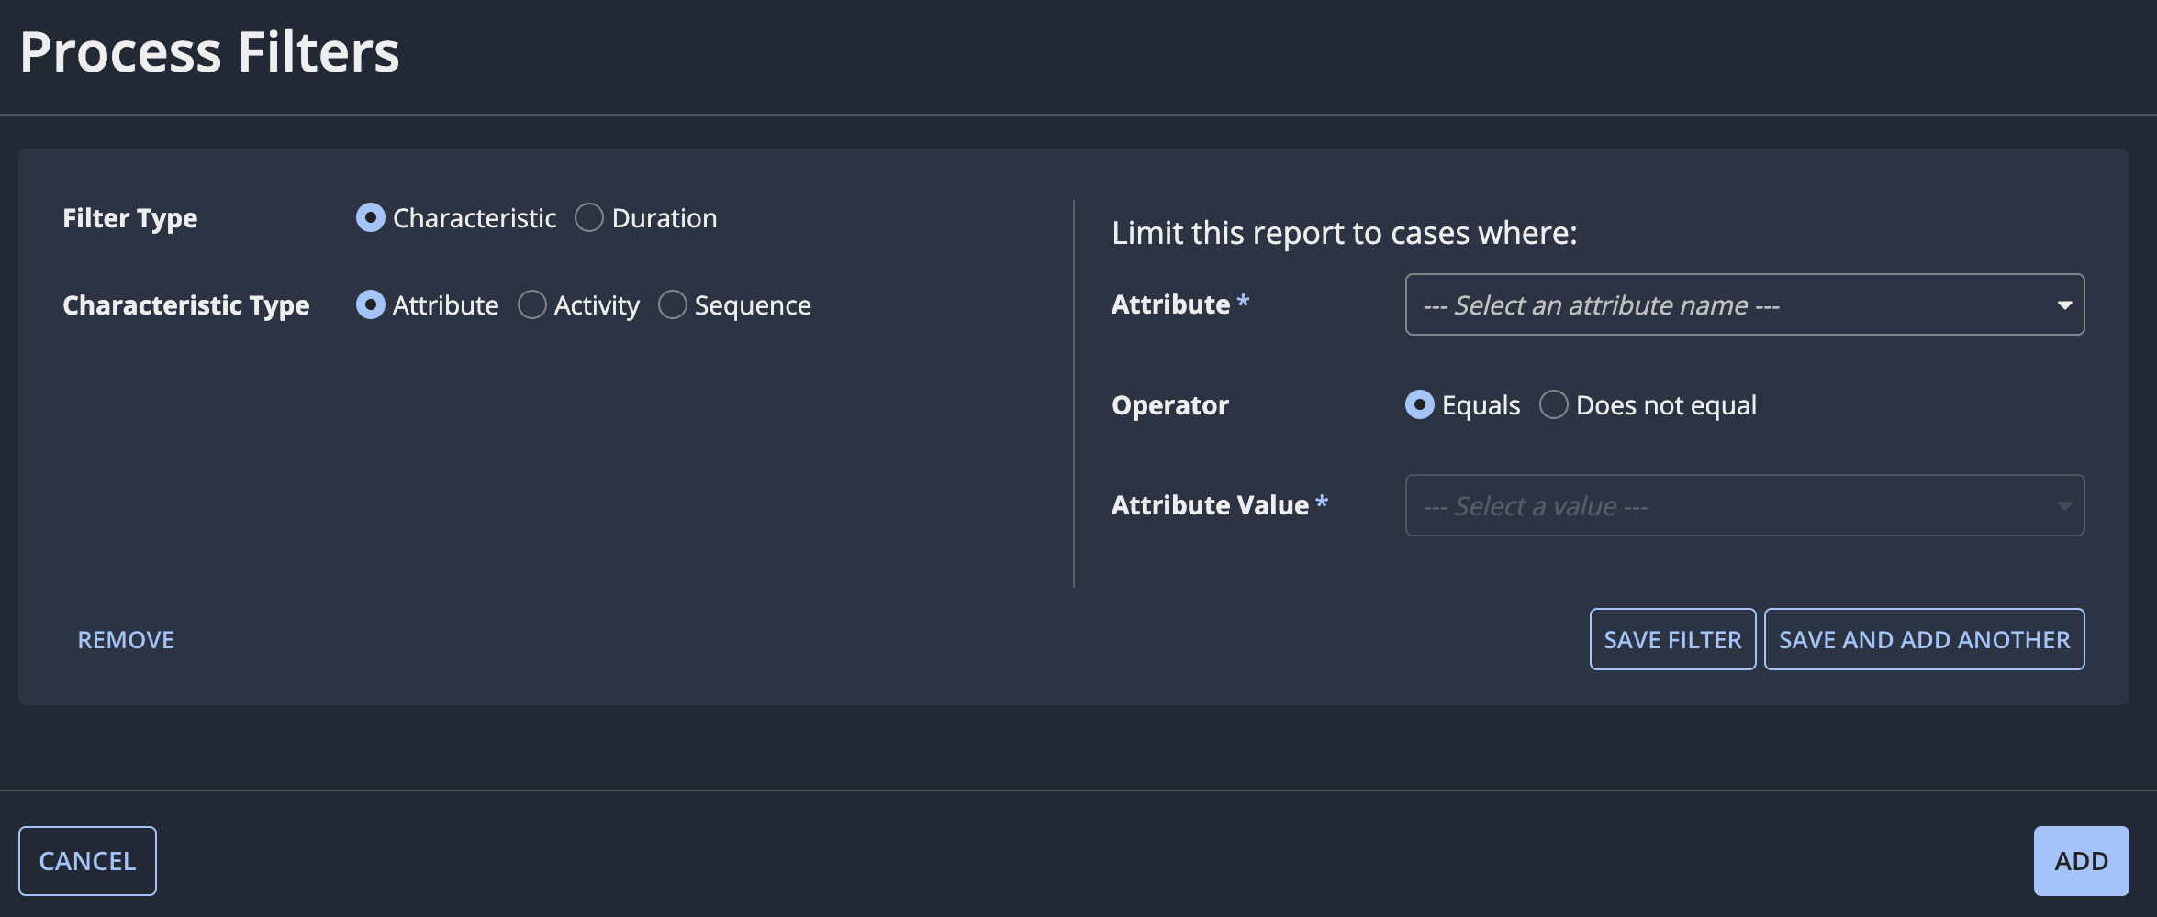Screen dimensions: 2157x917
Task: Pick the Sequence characteristic type
Action: [672, 304]
